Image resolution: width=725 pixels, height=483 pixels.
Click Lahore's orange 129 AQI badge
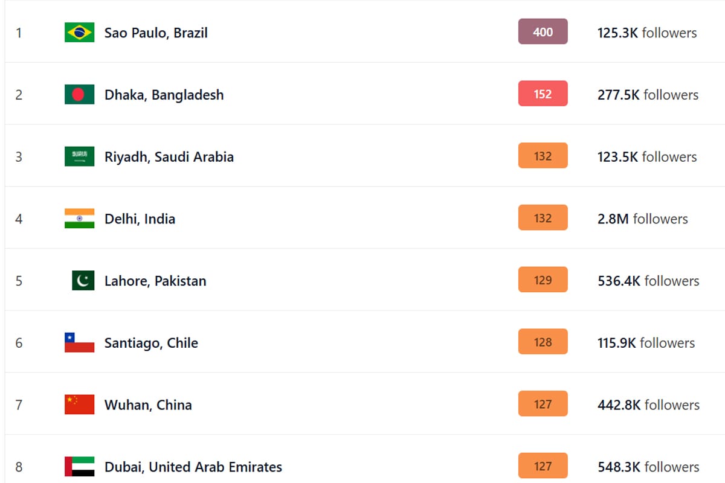(543, 280)
